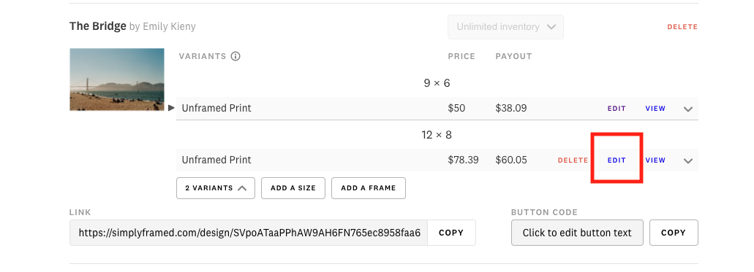Click the info icon next to Variants
The image size is (754, 272).
coord(235,56)
